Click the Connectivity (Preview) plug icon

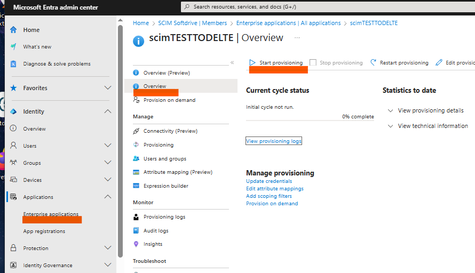pyautogui.click(x=136, y=131)
